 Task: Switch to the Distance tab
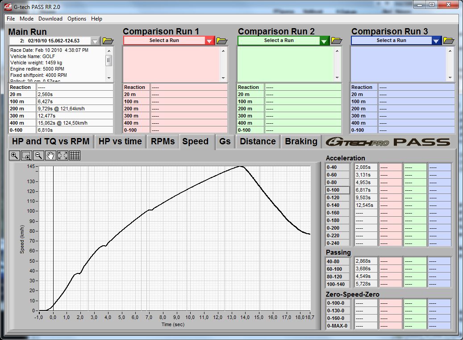point(258,142)
